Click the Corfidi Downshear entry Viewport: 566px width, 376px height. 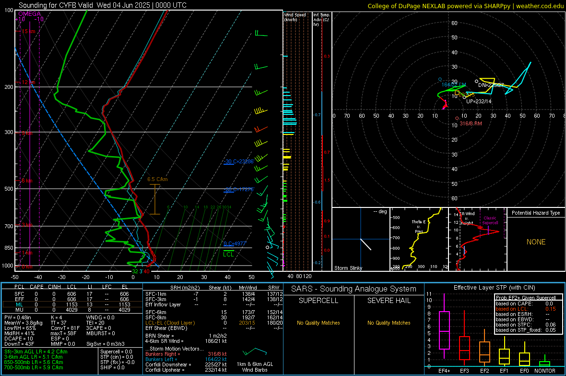(x=186, y=364)
